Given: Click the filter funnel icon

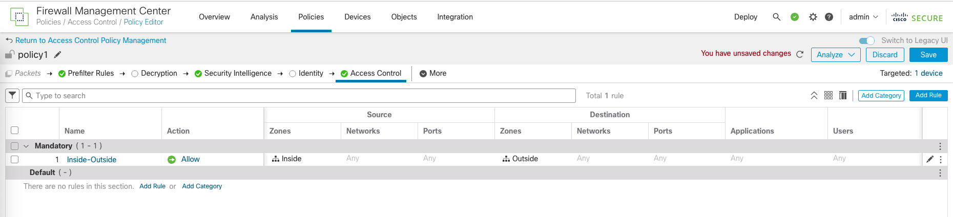Looking at the screenshot, I should point(12,96).
